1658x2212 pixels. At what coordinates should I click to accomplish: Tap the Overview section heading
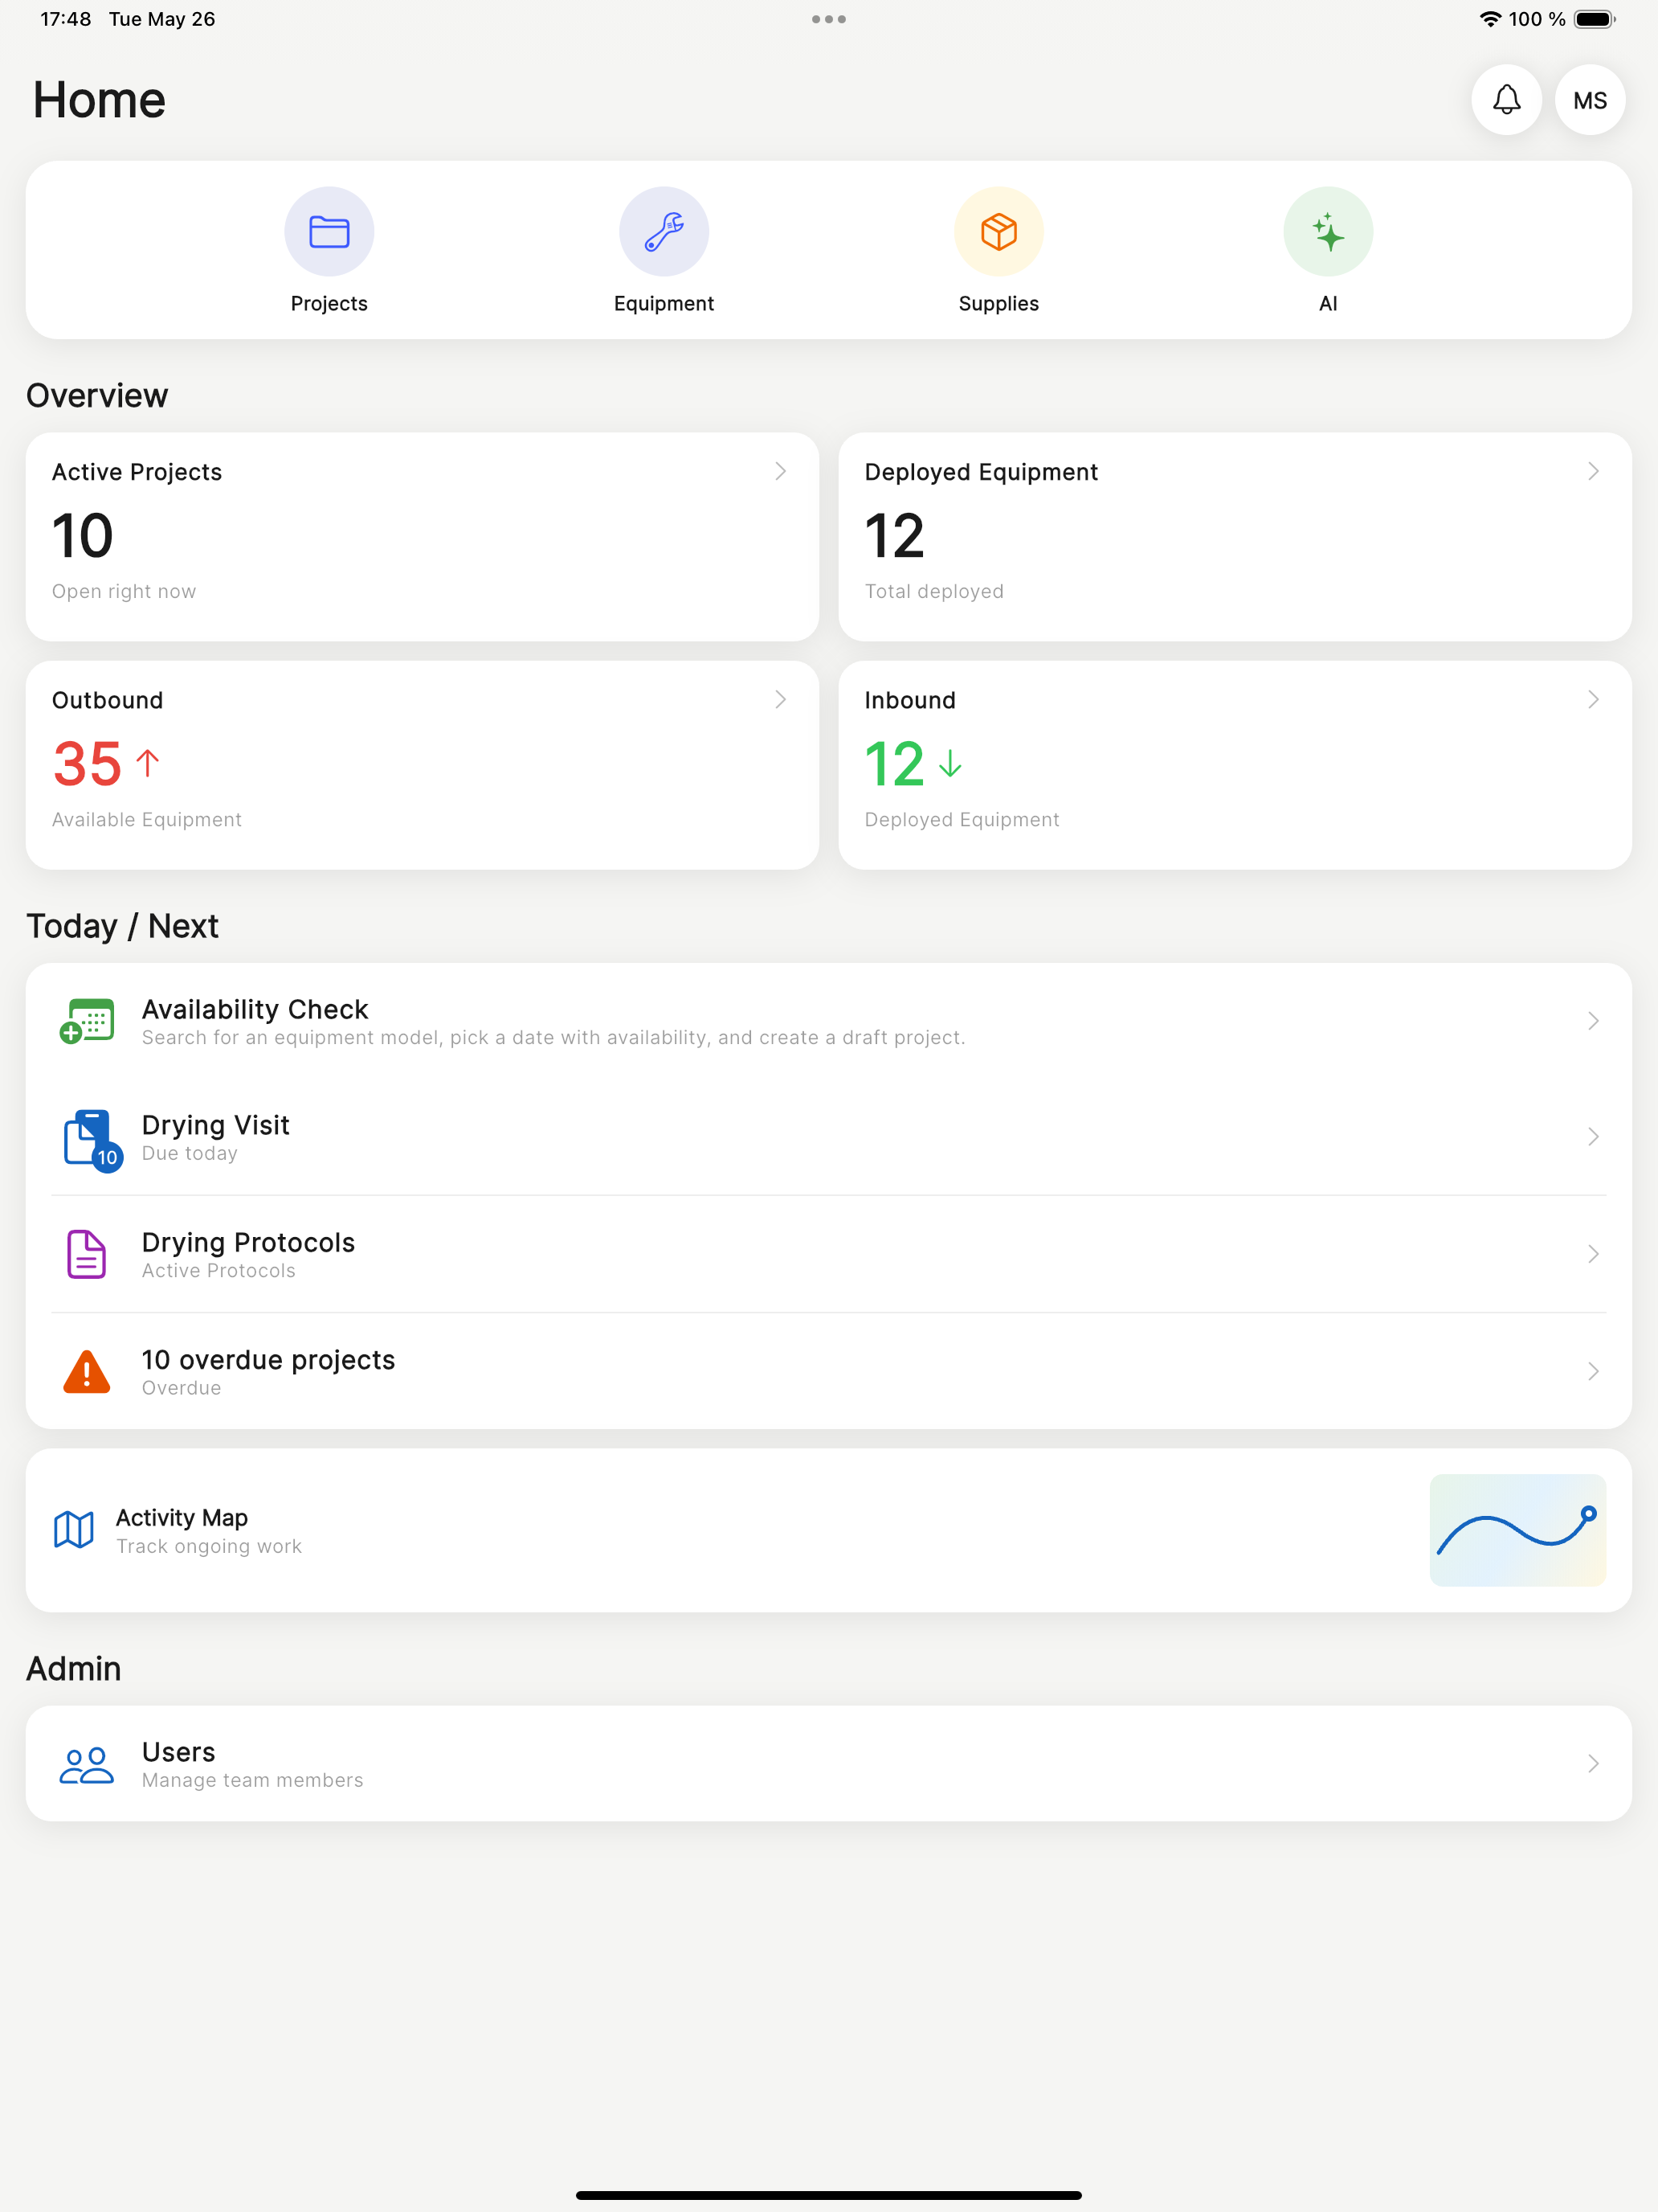[97, 395]
